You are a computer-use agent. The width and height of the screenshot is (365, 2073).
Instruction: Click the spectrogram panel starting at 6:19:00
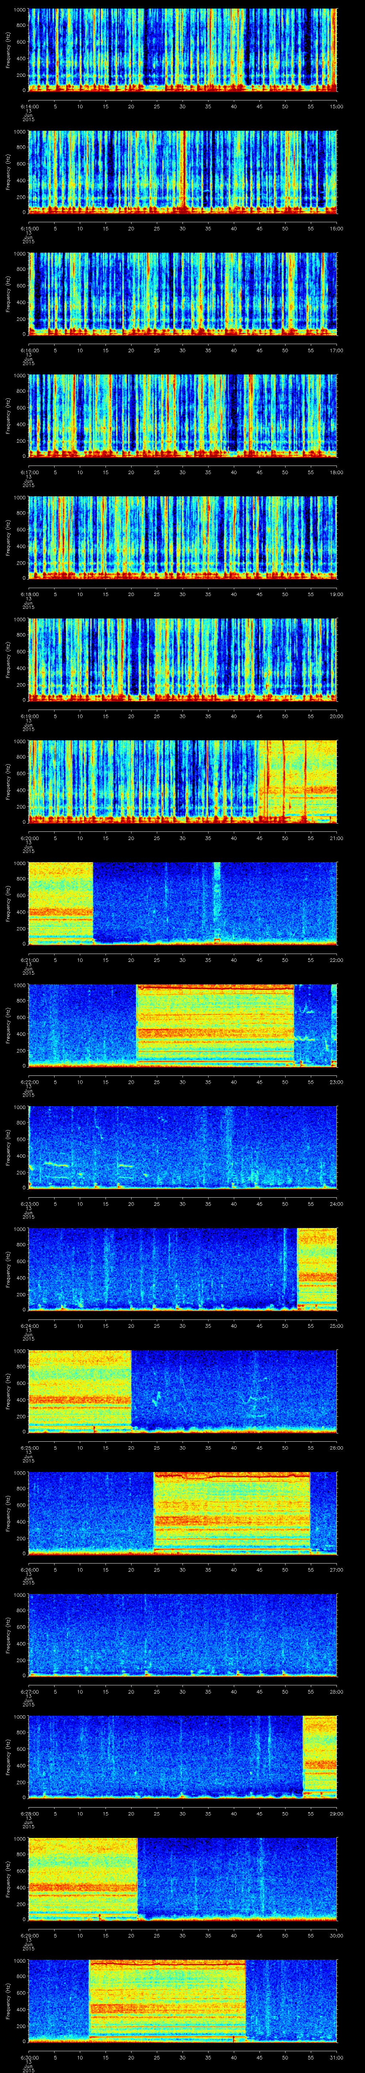point(183,659)
